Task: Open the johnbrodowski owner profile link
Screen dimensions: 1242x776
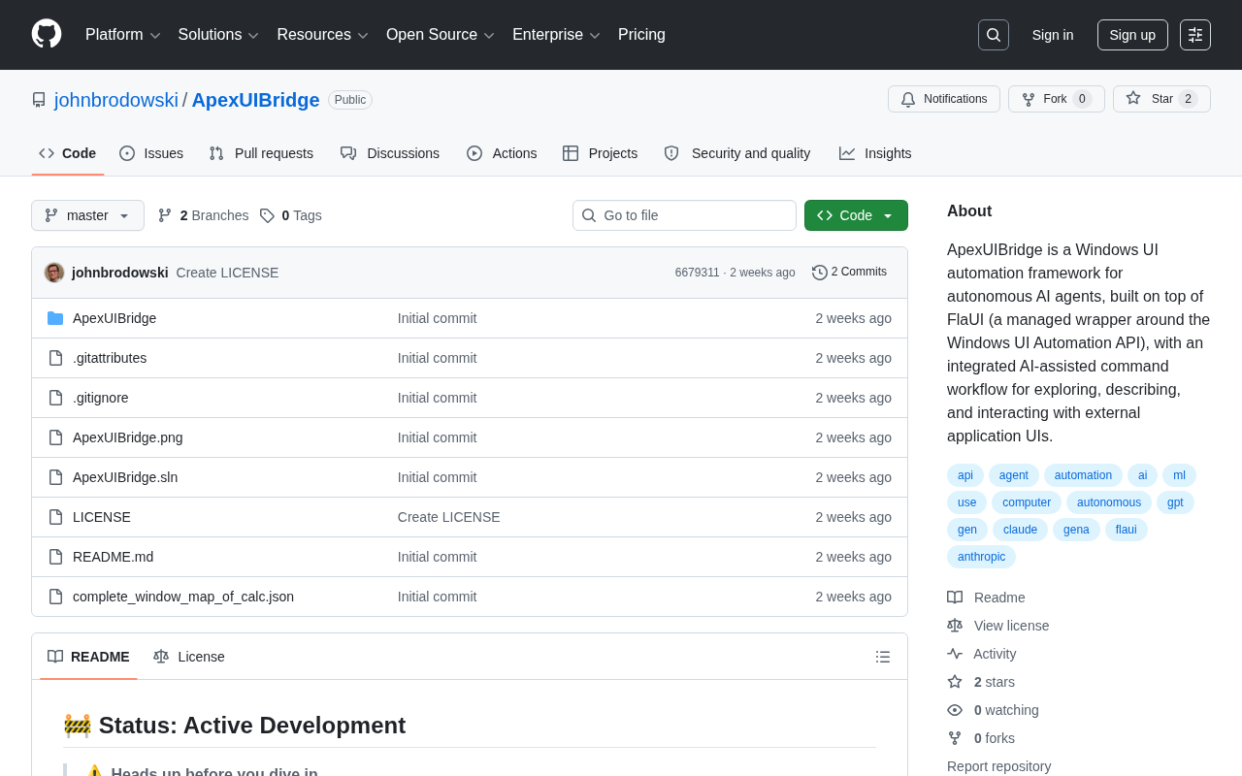Action: [x=116, y=100]
